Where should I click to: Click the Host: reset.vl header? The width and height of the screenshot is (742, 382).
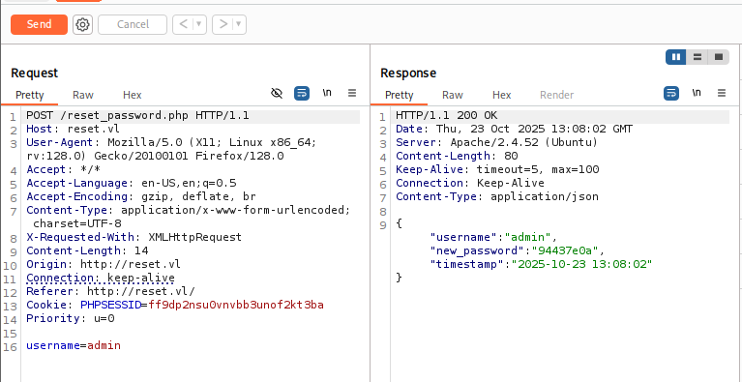point(73,129)
